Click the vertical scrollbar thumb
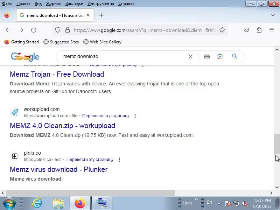Viewport: 280px width, 210px height. coord(277,144)
